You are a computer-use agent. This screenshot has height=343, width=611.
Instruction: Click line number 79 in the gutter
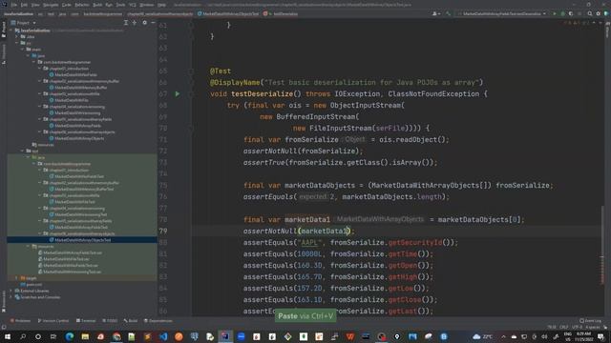[163, 231]
